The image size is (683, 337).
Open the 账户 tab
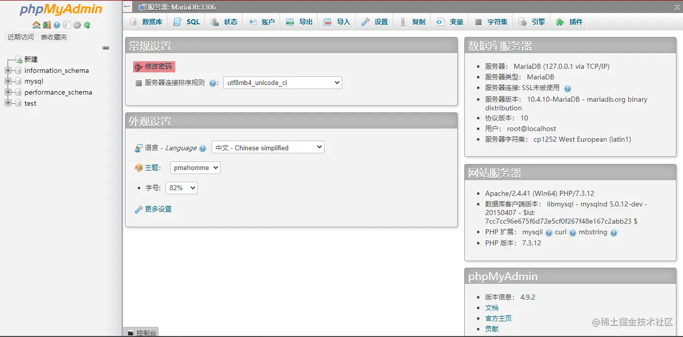(262, 22)
